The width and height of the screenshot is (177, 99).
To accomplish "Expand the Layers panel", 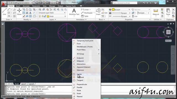I will click(53, 20).
